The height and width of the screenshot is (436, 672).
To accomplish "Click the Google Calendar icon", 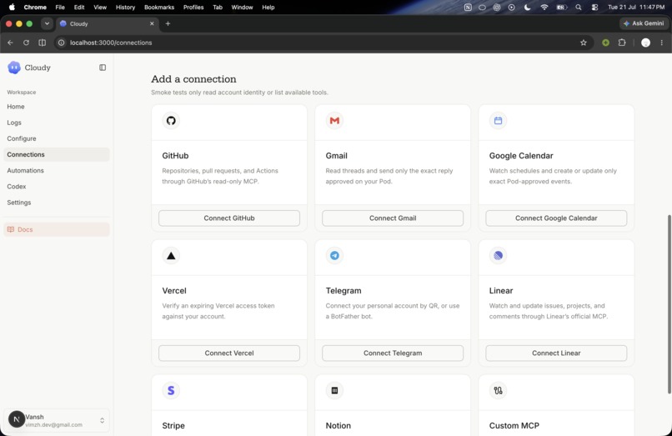I will 498,121.
